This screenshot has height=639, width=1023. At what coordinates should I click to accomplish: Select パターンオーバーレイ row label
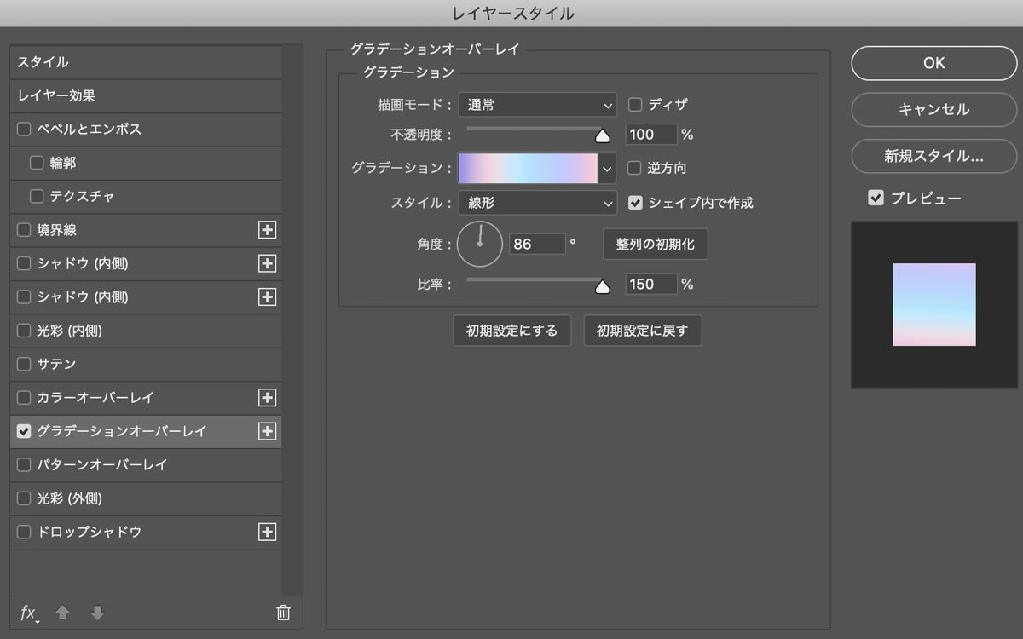click(x=102, y=464)
